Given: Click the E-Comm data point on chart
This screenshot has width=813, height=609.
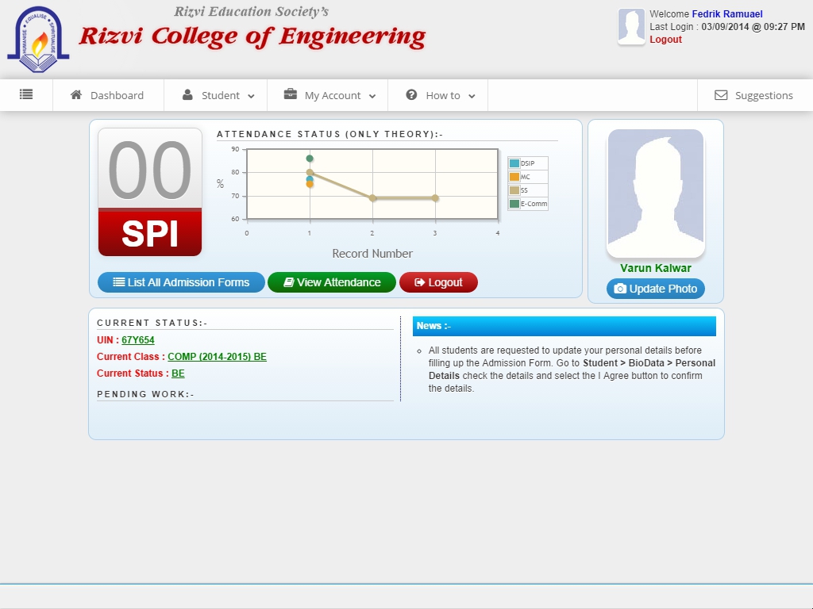Looking at the screenshot, I should [310, 159].
